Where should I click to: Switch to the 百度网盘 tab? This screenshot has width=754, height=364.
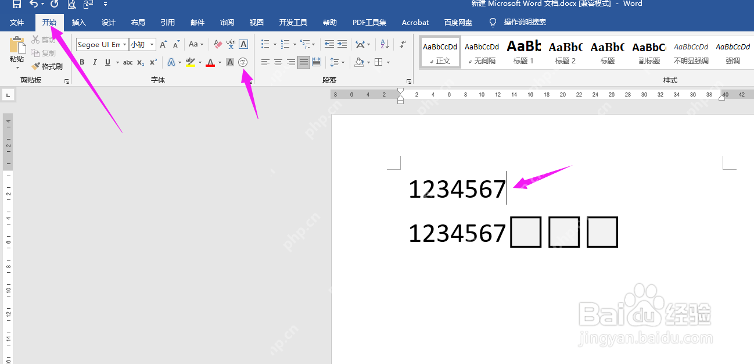(458, 23)
